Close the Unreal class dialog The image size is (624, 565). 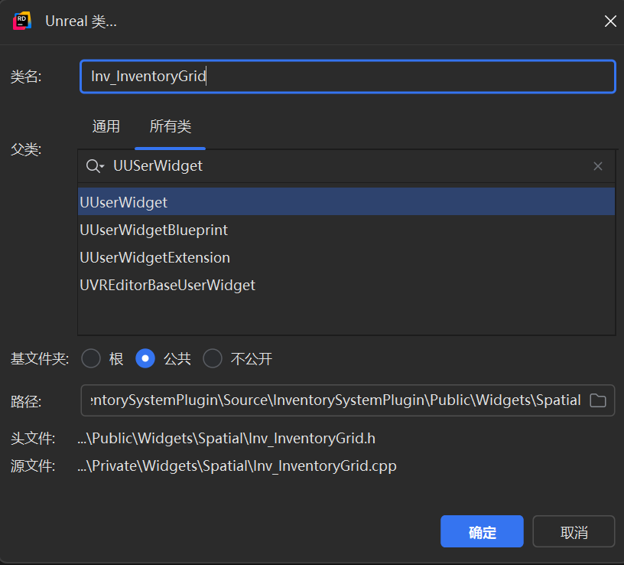[610, 21]
